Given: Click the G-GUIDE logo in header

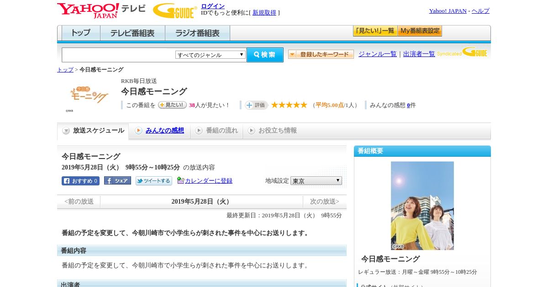Looking at the screenshot, I should click(x=175, y=11).
